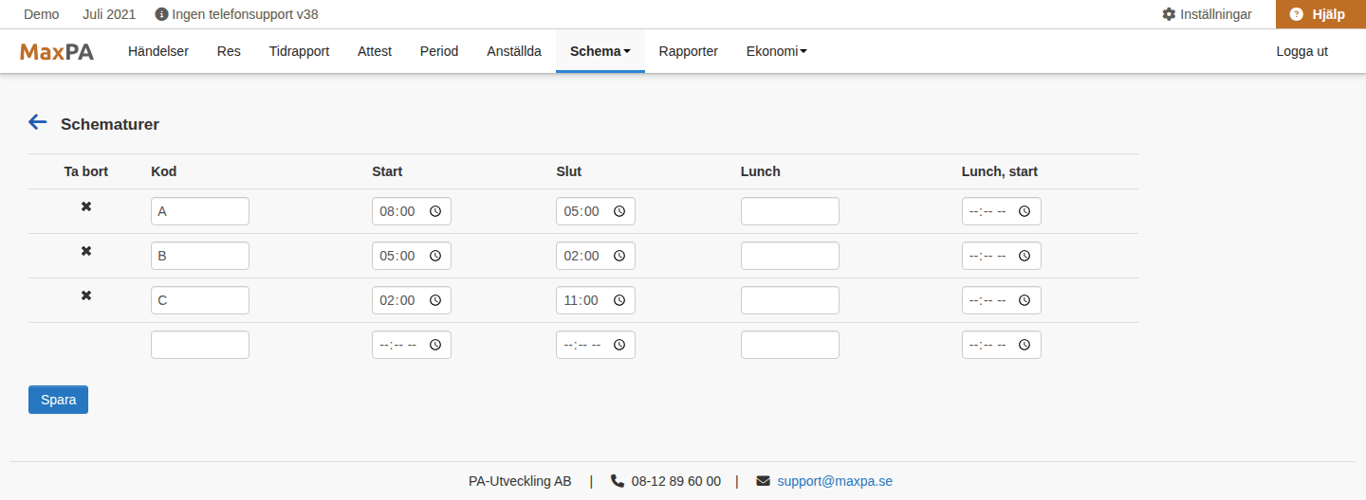The width and height of the screenshot is (1366, 500).
Task: Expand the Schema dropdown menu
Action: (600, 51)
